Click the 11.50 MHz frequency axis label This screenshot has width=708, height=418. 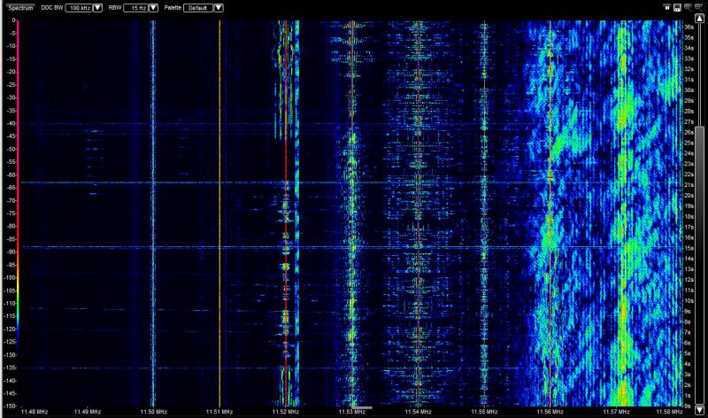click(x=153, y=412)
